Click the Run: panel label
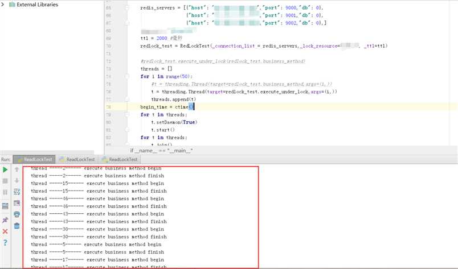 click(6, 159)
